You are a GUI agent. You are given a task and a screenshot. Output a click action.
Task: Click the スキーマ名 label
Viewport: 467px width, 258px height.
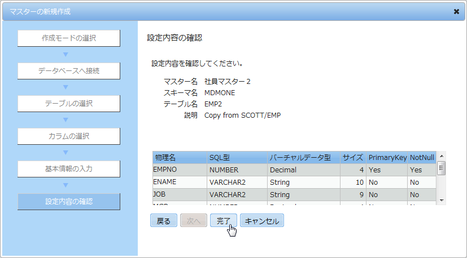(181, 93)
